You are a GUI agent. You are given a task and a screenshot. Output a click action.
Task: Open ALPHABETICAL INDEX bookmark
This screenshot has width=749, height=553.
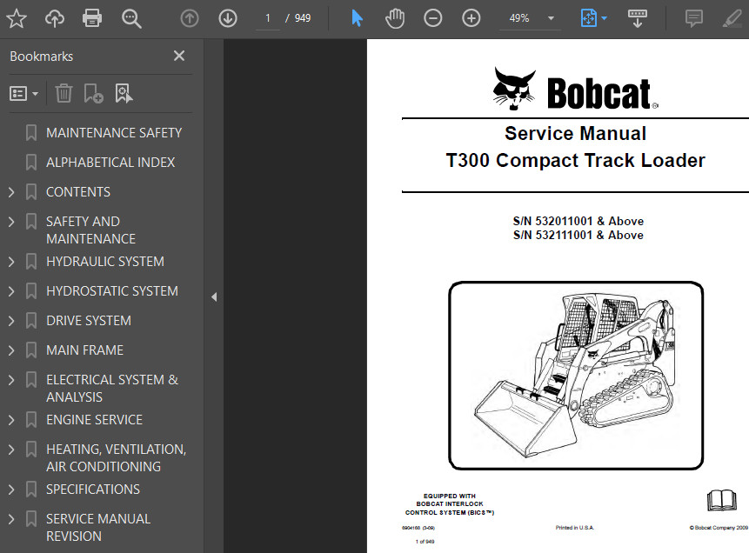coord(110,163)
